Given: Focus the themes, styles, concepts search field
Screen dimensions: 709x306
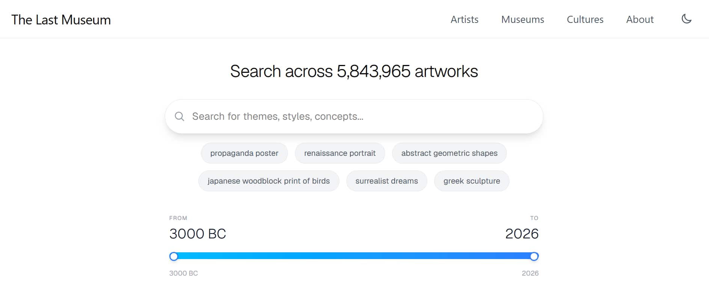Looking at the screenshot, I should tap(354, 116).
